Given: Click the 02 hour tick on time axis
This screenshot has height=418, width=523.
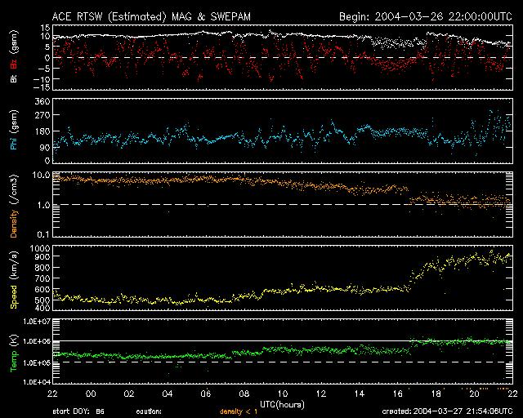Looking at the screenshot, I should coord(129,394).
